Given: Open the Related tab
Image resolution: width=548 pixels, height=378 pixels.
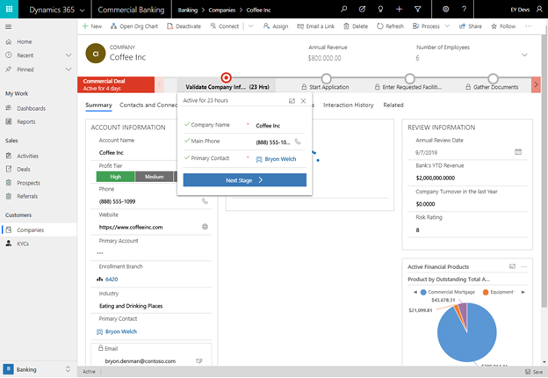Looking at the screenshot, I should (x=393, y=105).
